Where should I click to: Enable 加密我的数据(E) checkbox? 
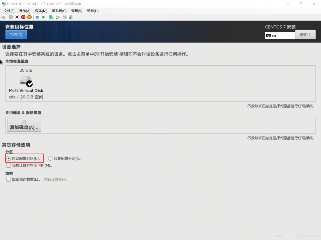coord(9,179)
